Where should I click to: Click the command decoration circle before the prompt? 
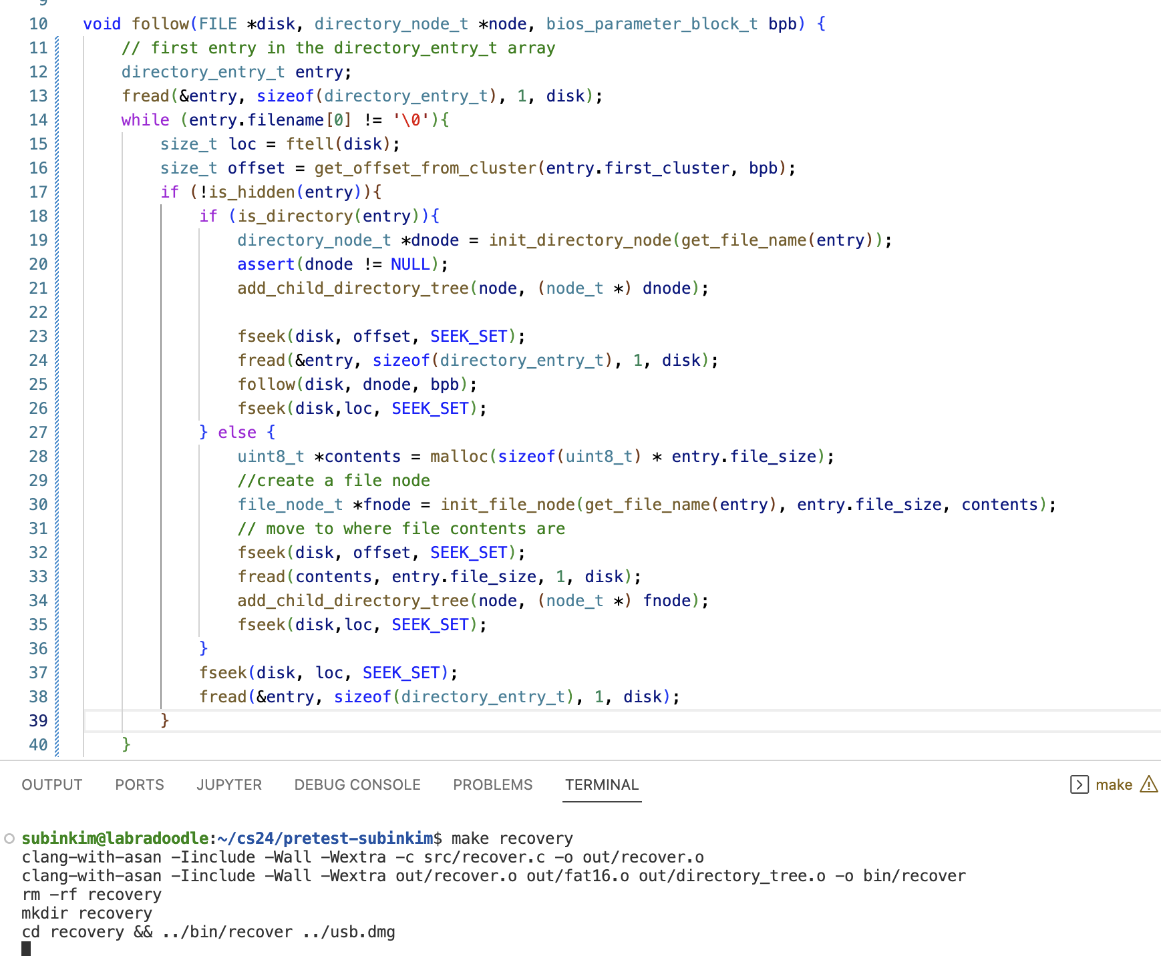tap(9, 839)
